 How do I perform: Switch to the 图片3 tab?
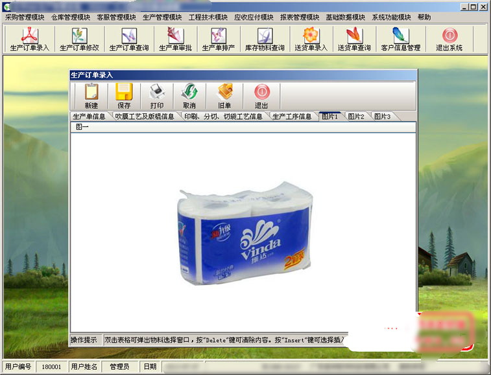click(383, 117)
